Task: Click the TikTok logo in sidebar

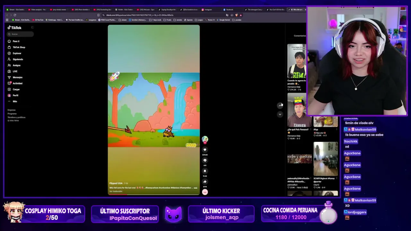Action: [x=14, y=28]
